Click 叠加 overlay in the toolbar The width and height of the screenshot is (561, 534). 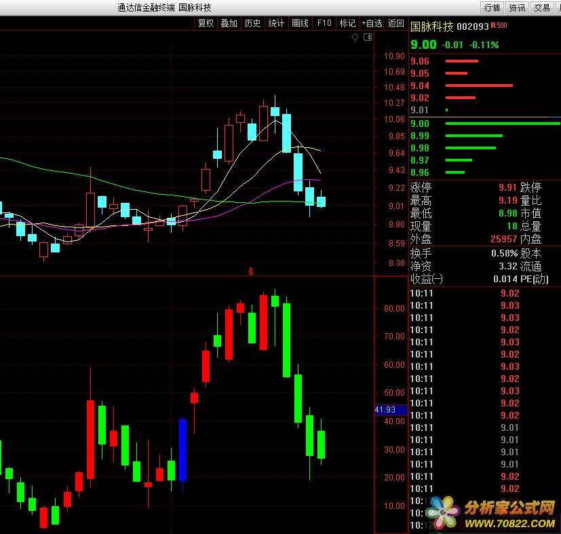tap(229, 23)
